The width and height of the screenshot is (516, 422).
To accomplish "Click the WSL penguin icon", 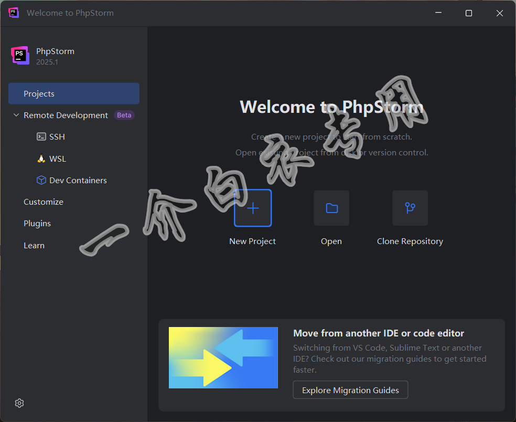I will [41, 159].
